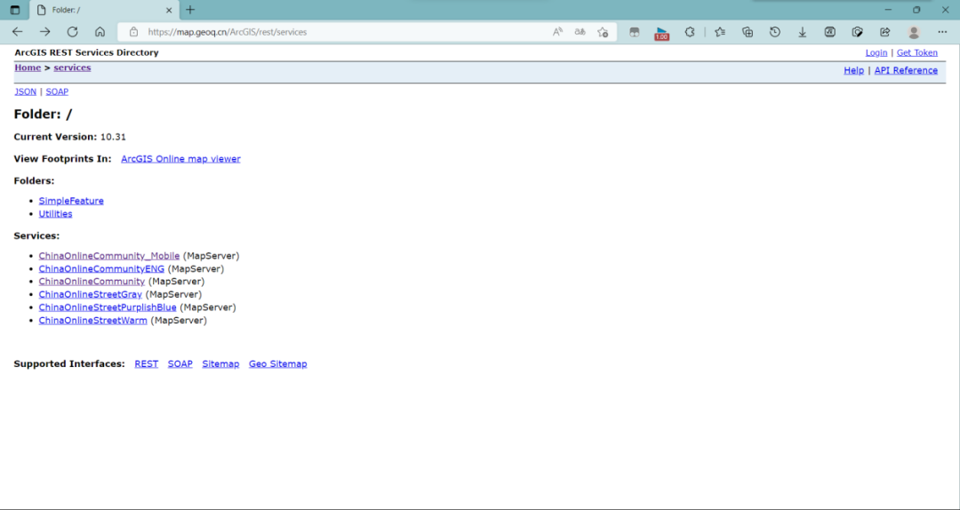Open a new tab
960x510 pixels.
190,10
